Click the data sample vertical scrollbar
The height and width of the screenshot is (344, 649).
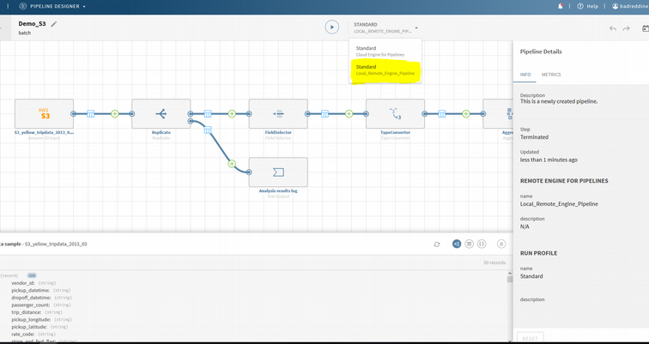509,279
